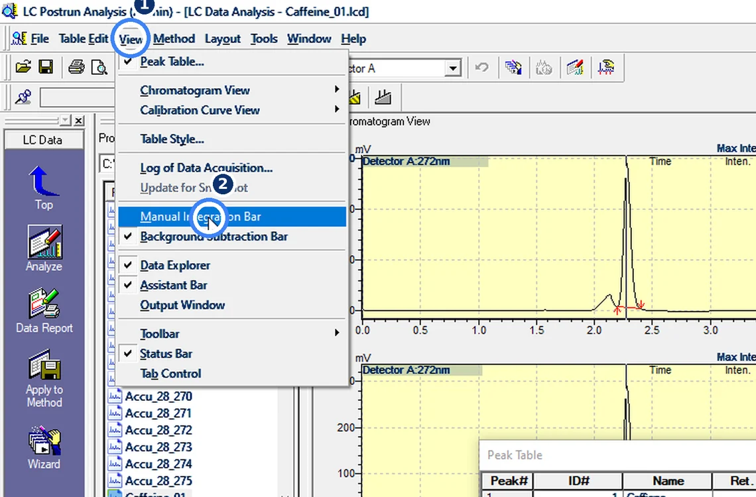Click the Peak# column header
This screenshot has height=497, width=756.
[x=509, y=480]
